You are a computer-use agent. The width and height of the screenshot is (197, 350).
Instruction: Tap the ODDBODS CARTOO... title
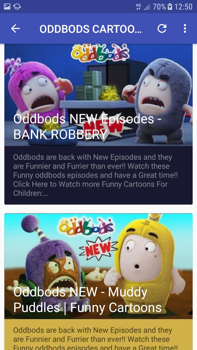click(91, 29)
